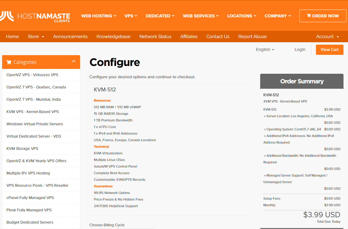Click the Configure page title
Viewport: 348px width, 229px height.
tap(115, 62)
